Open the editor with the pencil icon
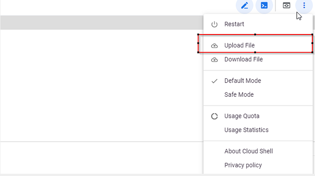Viewport: 315px width, 176px height. (x=244, y=6)
